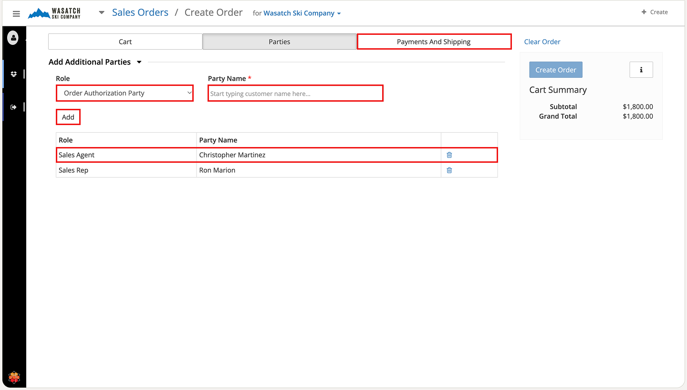
Task: Open the Wasatch Ski Company organization dropdown
Action: coord(302,13)
